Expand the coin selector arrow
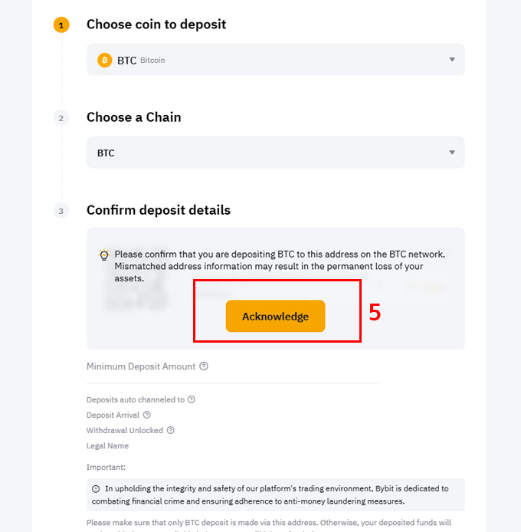The width and height of the screenshot is (521, 532). tap(452, 60)
